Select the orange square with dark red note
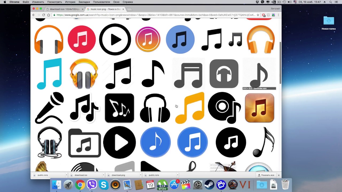342x192 pixels. click(x=259, y=108)
